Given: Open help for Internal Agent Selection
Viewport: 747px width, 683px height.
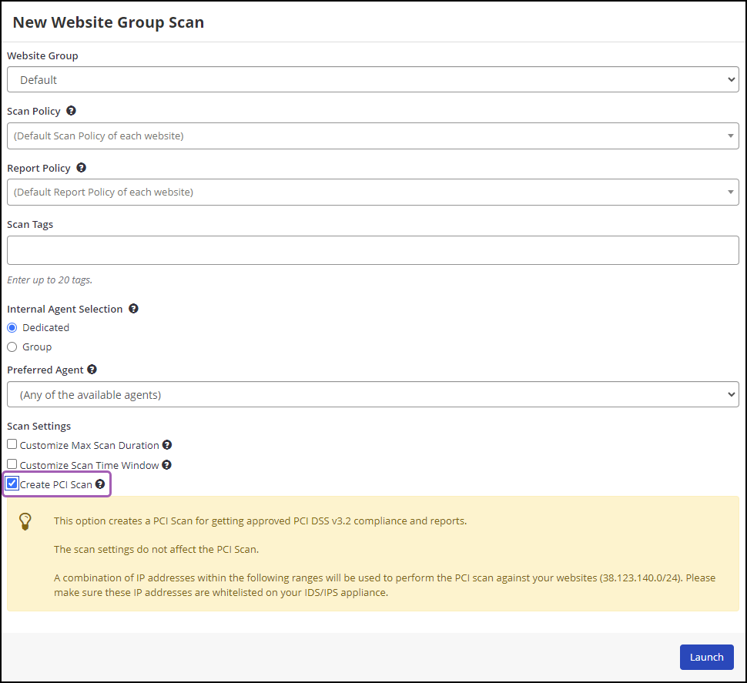Looking at the screenshot, I should click(x=133, y=308).
